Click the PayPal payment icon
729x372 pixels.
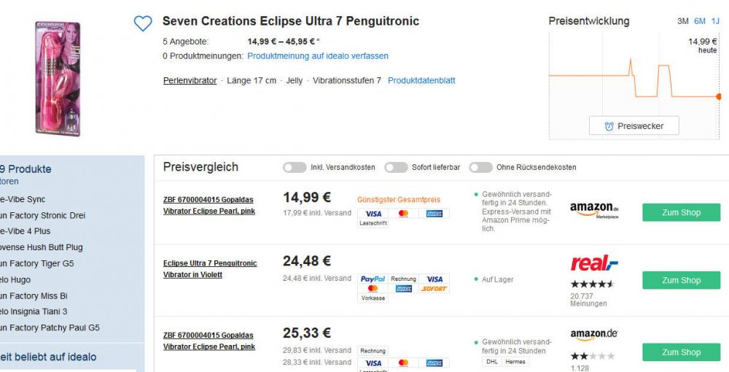click(x=373, y=279)
